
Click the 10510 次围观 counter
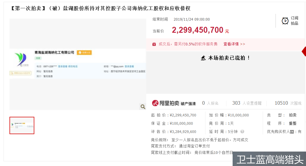(288, 103)
